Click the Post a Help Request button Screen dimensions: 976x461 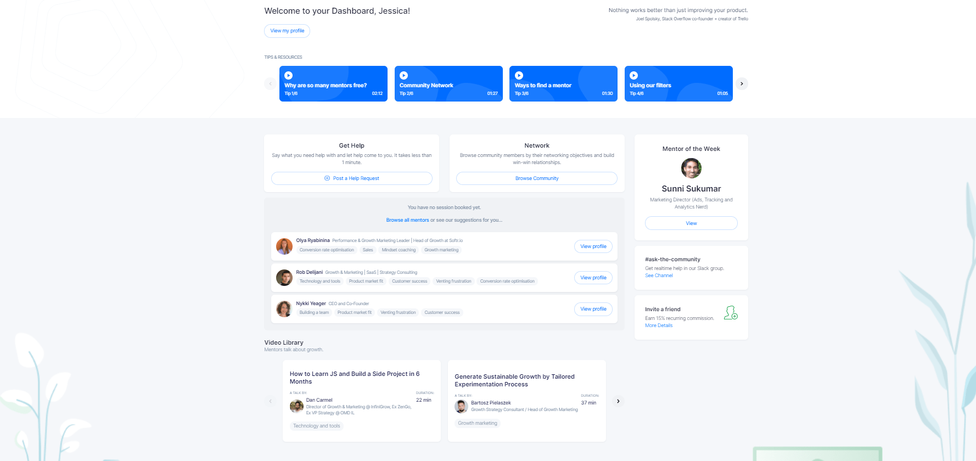(x=351, y=178)
